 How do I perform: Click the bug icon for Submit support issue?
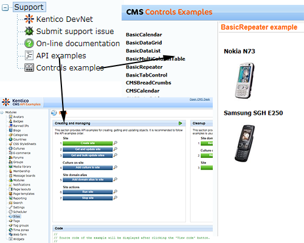(x=29, y=31)
